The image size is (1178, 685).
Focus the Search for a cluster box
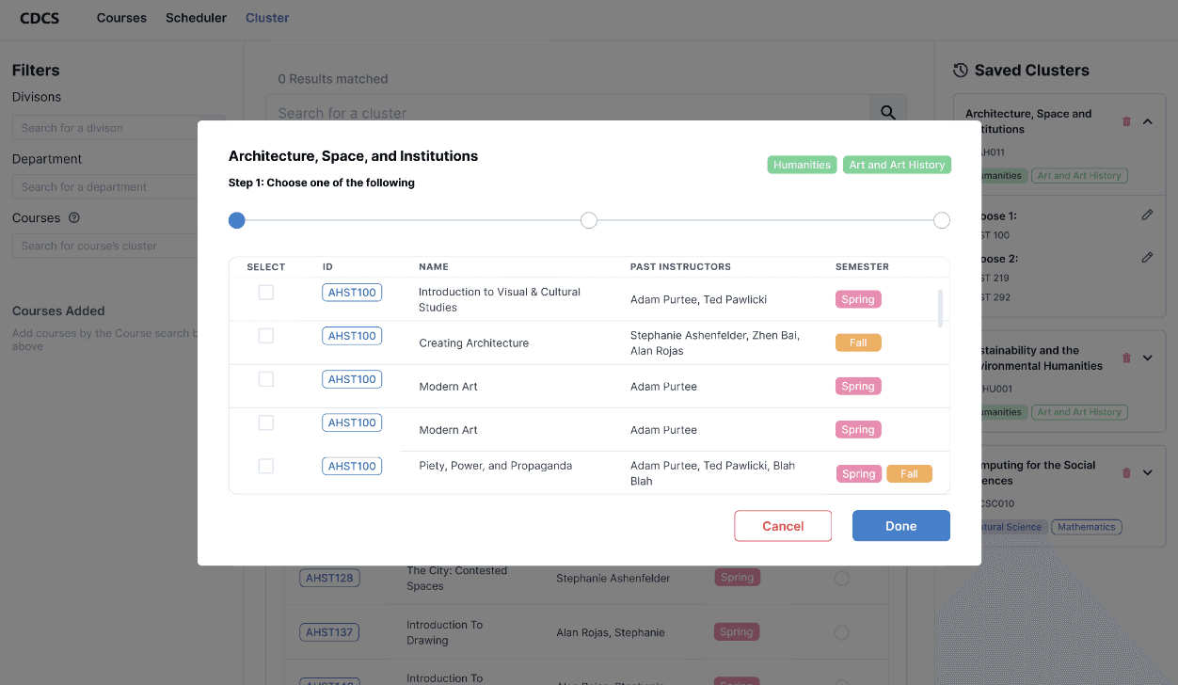click(567, 113)
